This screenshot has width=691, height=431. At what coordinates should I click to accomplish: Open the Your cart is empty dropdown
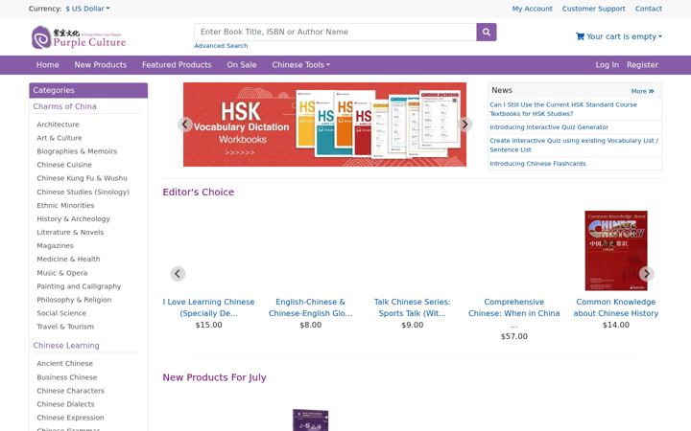click(x=619, y=36)
